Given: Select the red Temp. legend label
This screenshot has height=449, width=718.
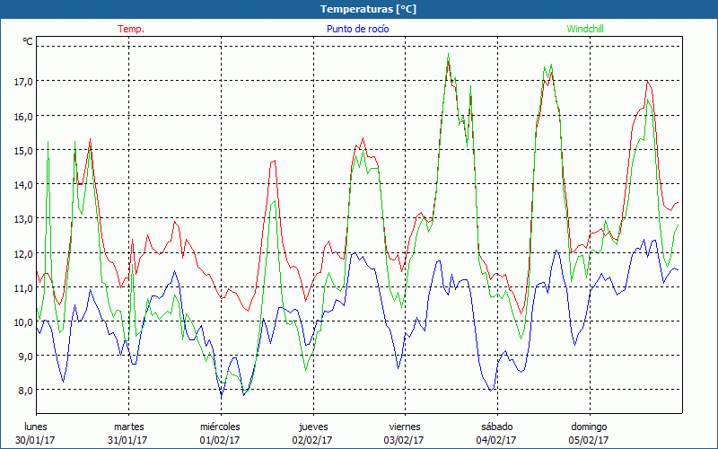Looking at the screenshot, I should [131, 29].
